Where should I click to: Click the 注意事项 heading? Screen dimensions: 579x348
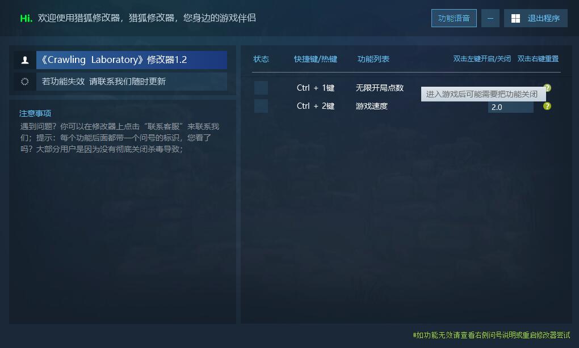pos(35,113)
